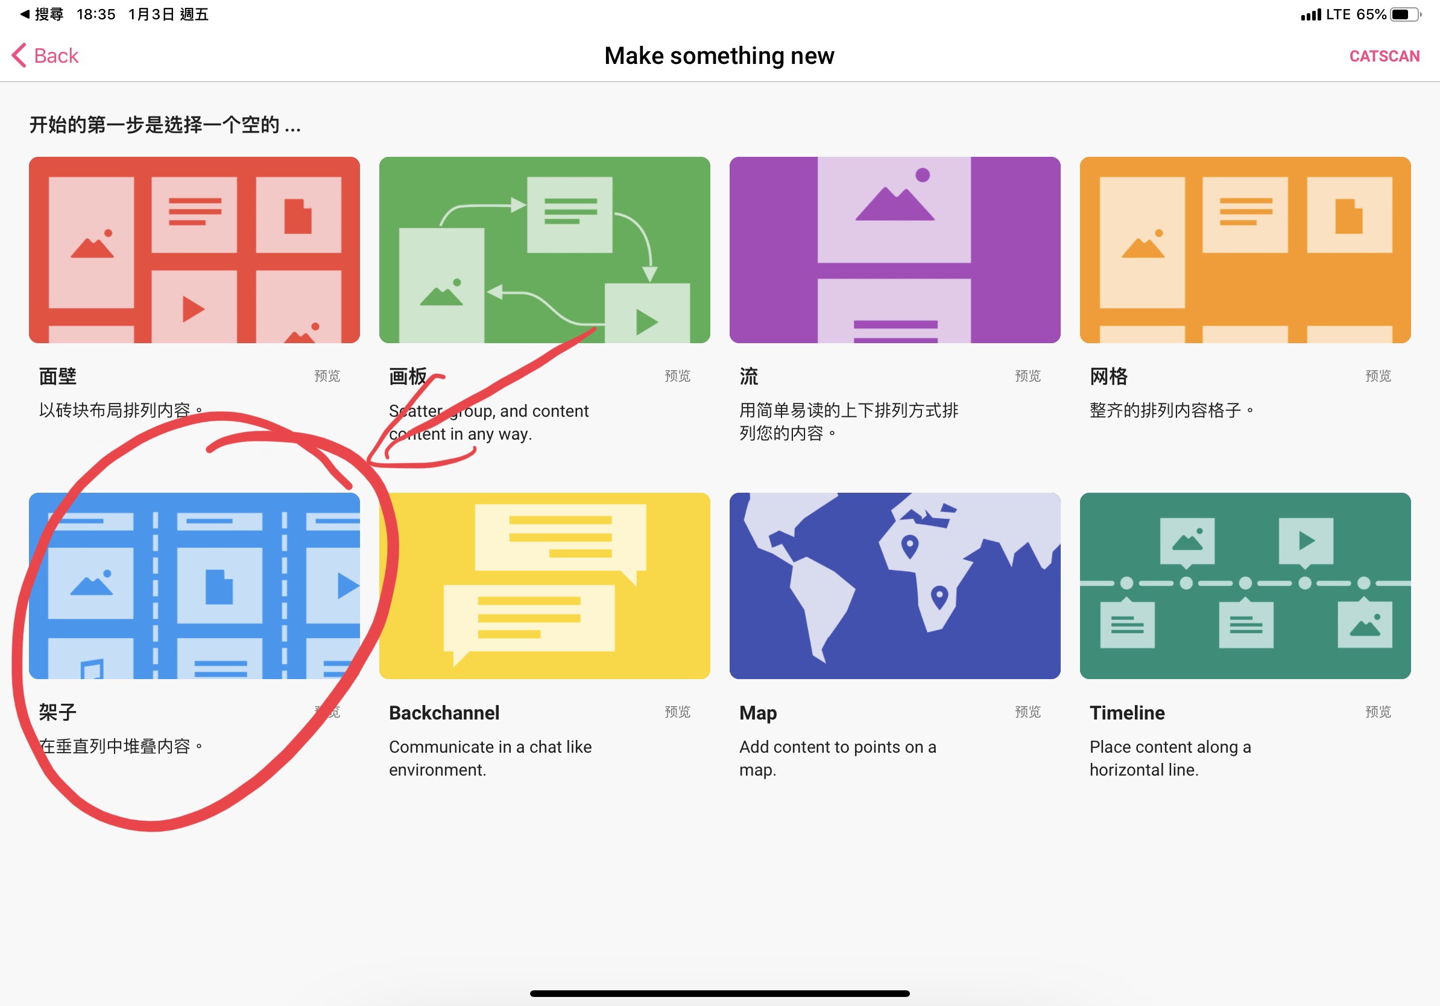Select the world Map layout thumbnail
1440x1006 pixels.
tap(894, 585)
